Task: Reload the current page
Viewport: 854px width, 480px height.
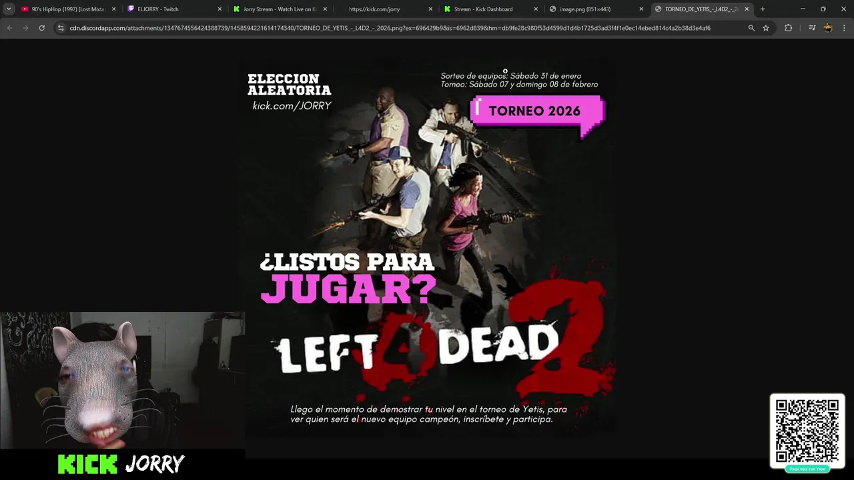Action: (41, 28)
